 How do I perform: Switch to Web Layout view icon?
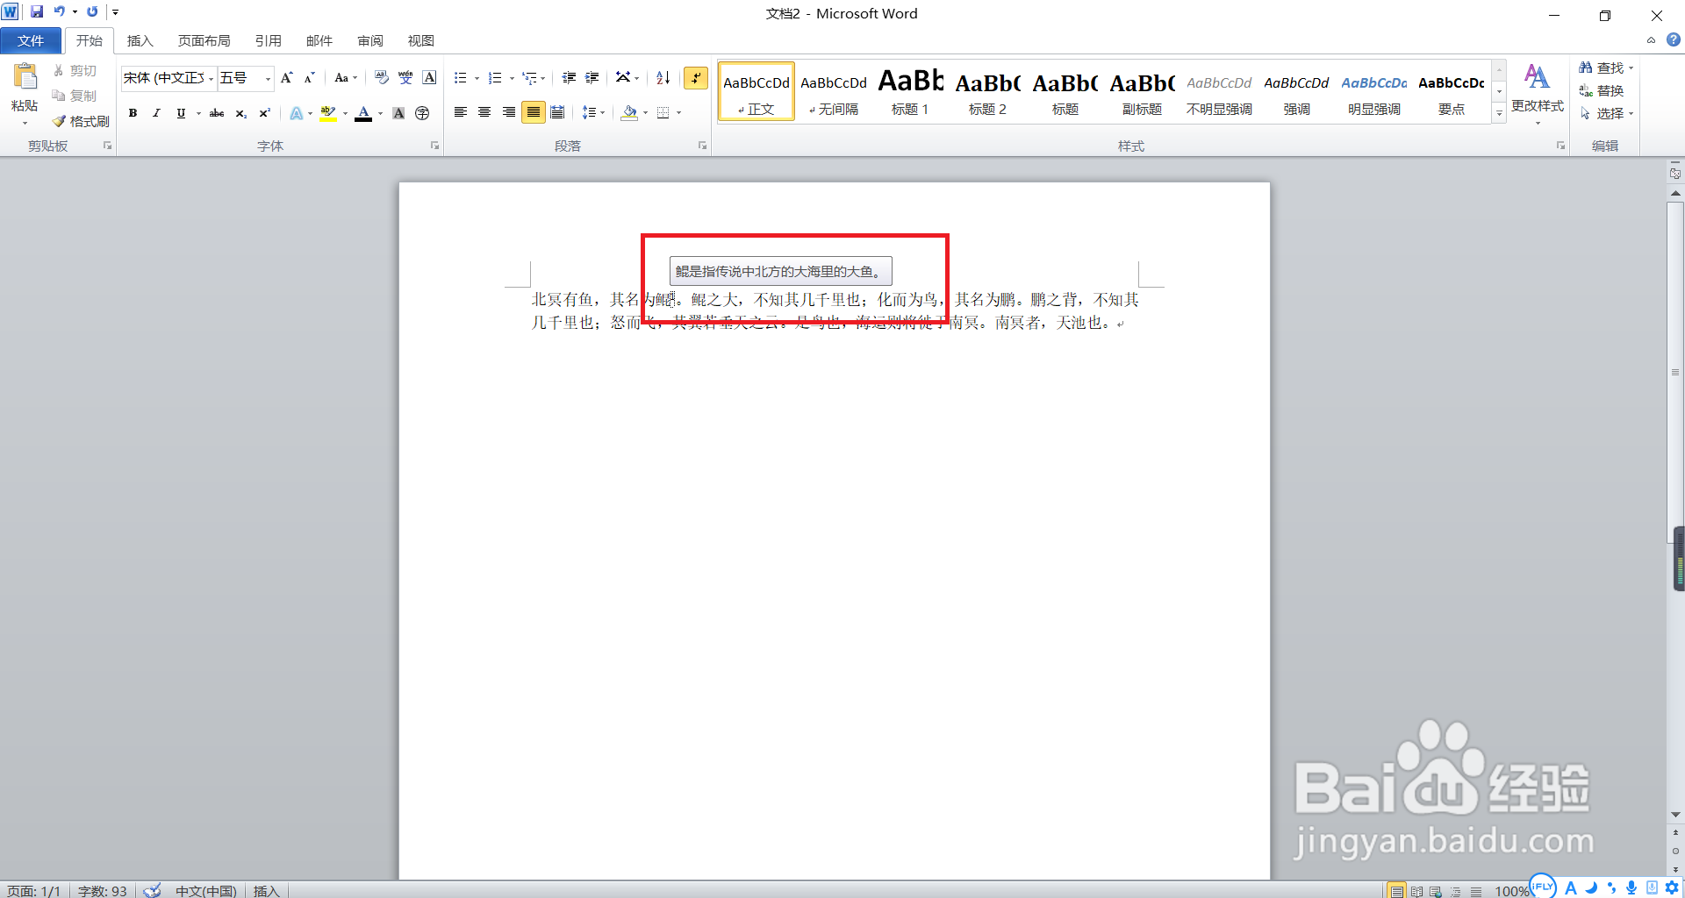pos(1436,891)
